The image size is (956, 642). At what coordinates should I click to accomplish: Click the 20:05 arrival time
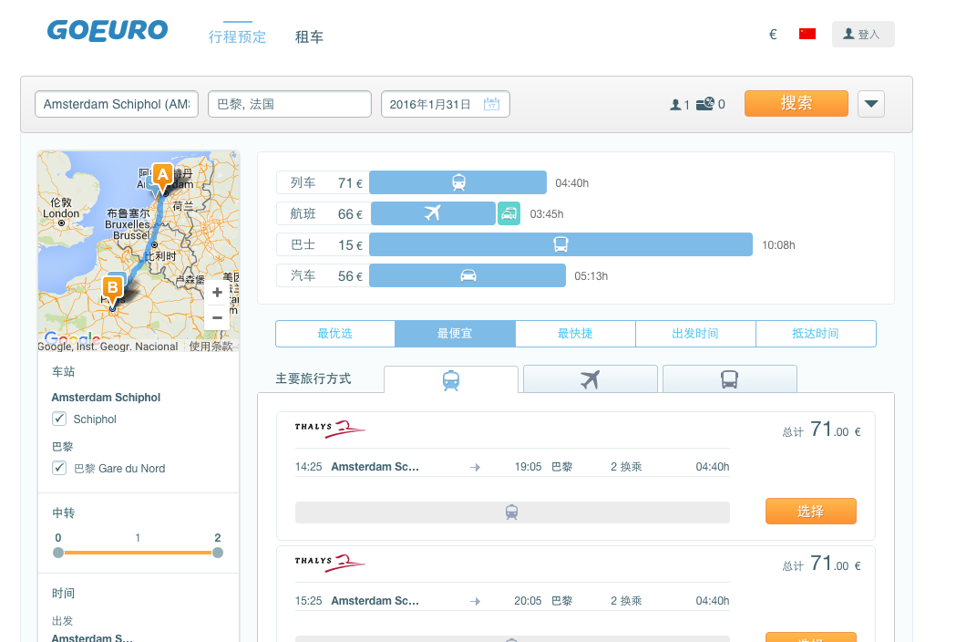point(528,601)
